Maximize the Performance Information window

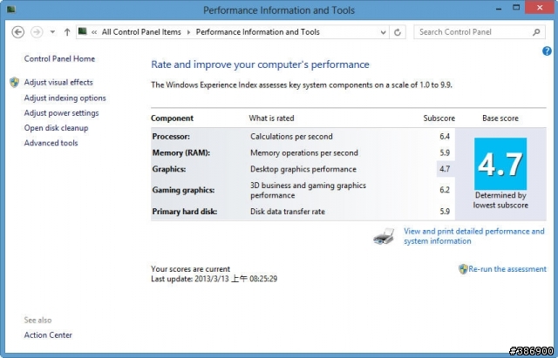pos(516,8)
